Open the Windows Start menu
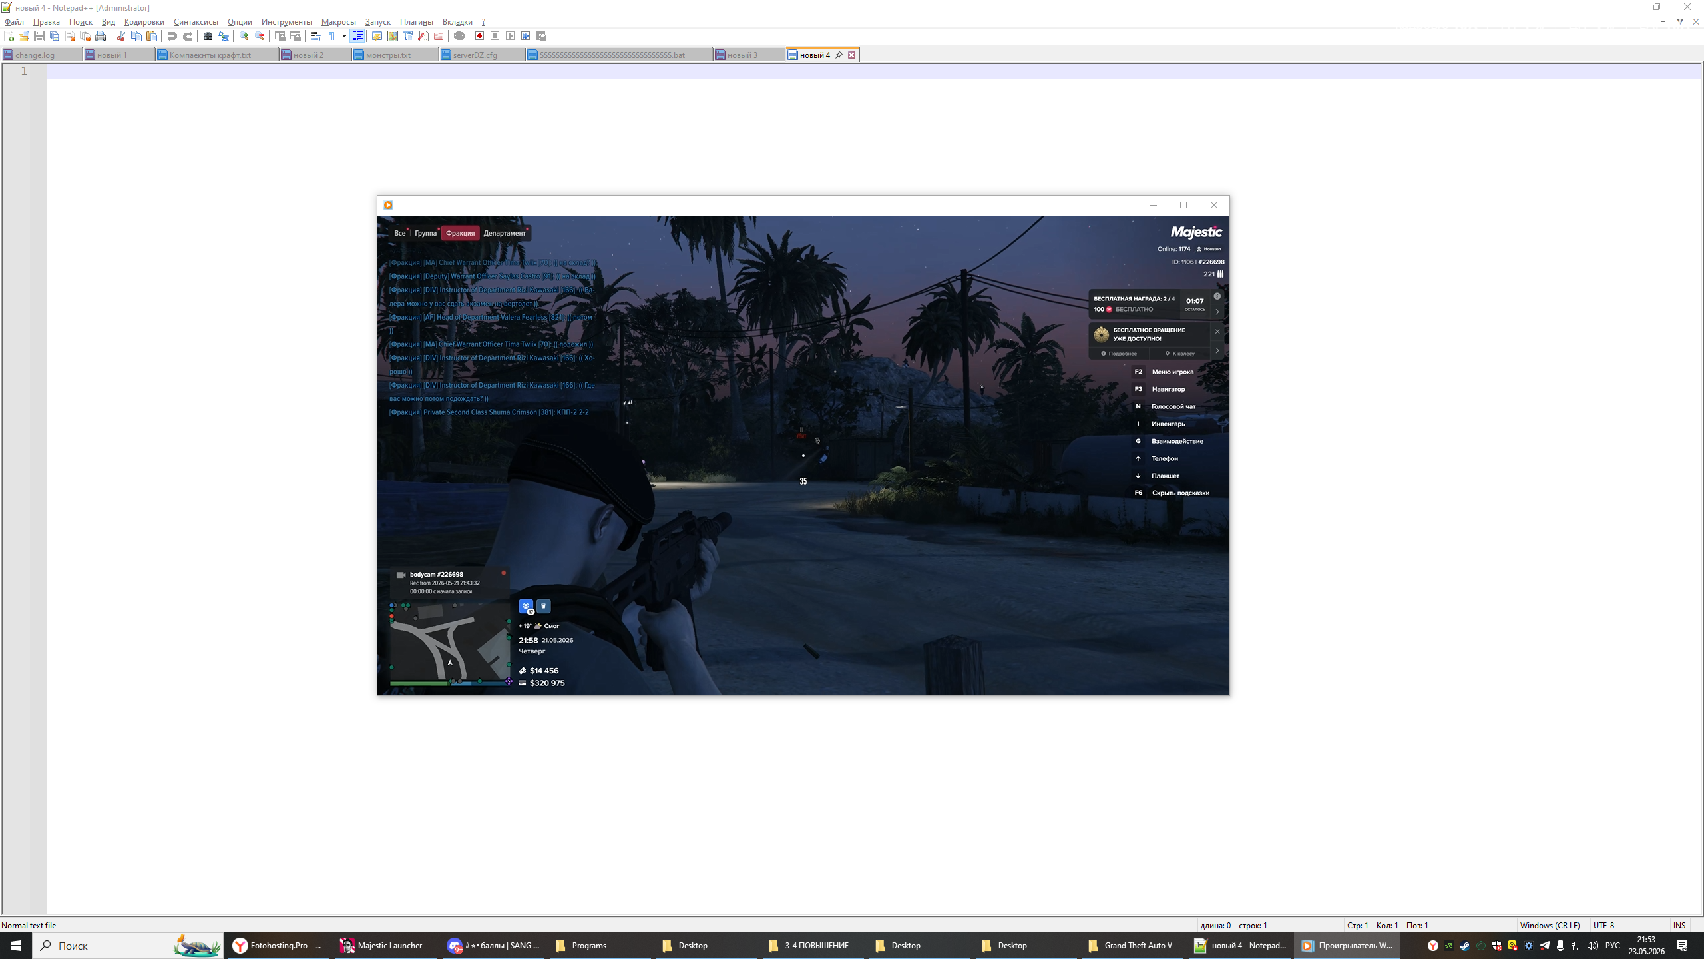 tap(16, 946)
